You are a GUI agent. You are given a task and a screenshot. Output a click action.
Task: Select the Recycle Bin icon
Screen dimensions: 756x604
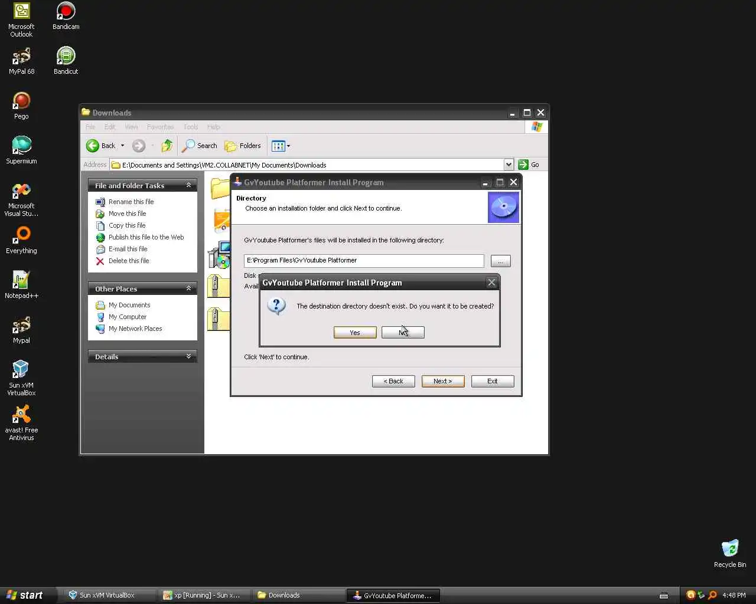(730, 553)
